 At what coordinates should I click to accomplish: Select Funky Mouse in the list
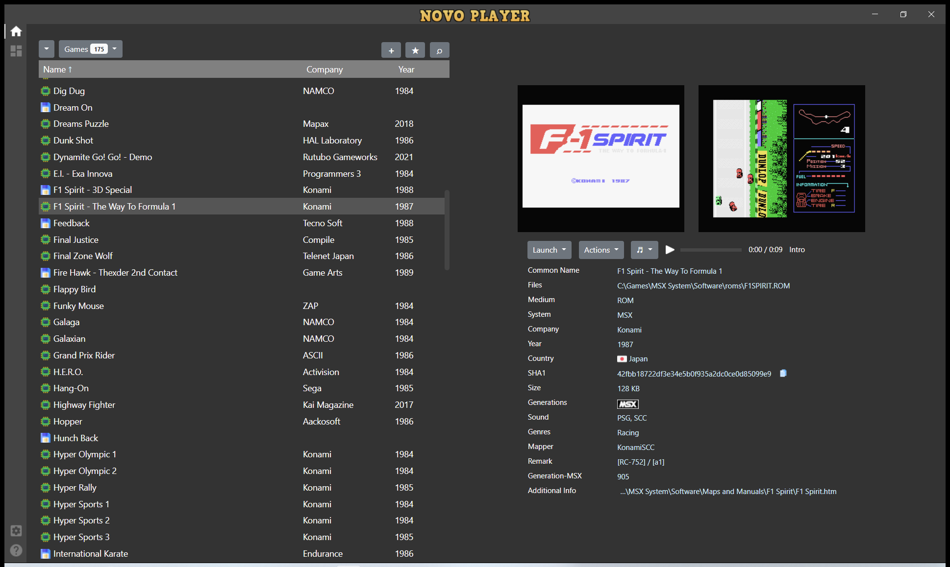pyautogui.click(x=242, y=306)
